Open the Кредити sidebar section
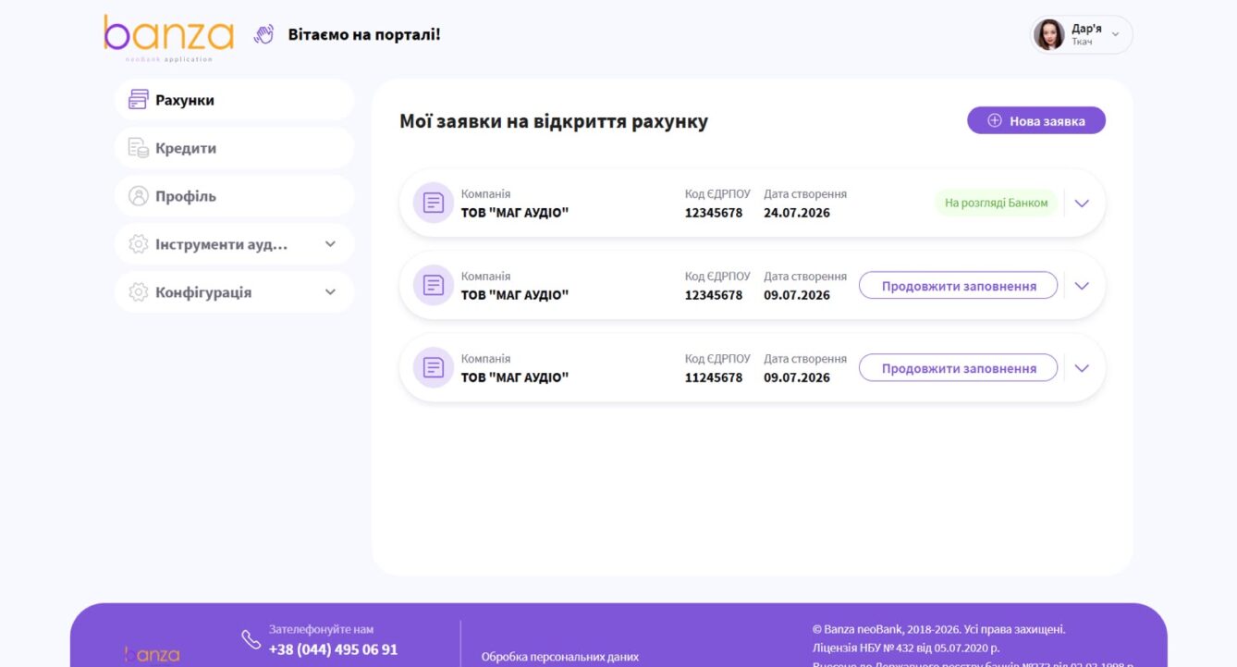Image resolution: width=1237 pixels, height=667 pixels. point(235,148)
